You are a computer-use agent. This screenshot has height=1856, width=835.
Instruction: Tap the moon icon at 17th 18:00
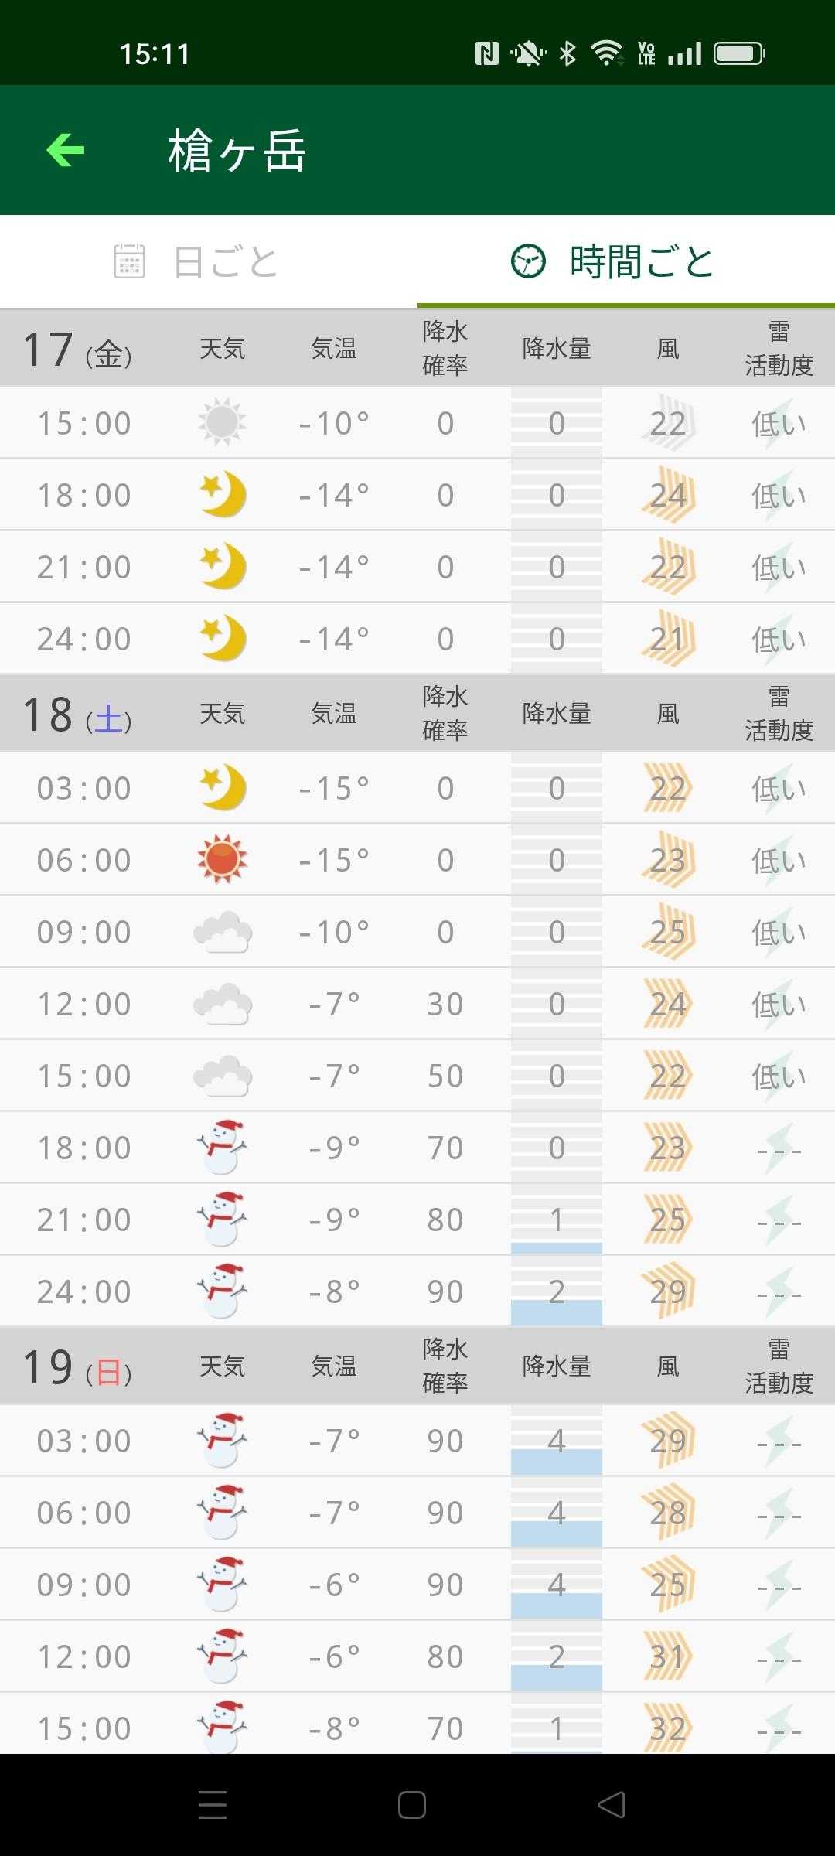[222, 495]
